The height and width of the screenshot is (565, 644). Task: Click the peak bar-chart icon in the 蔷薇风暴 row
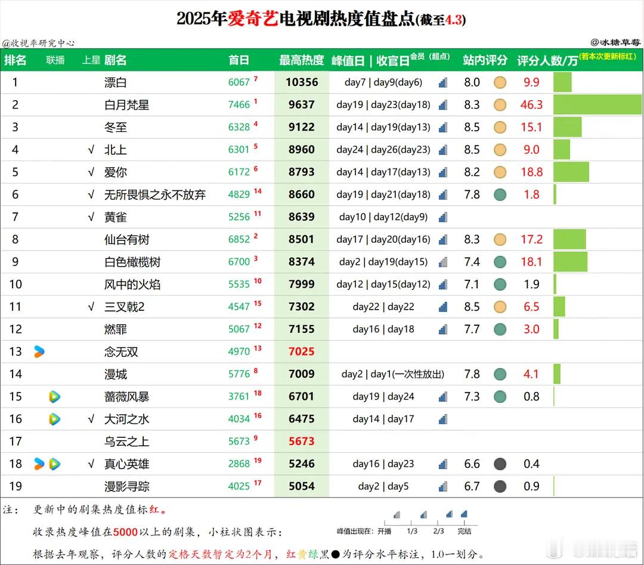(442, 397)
